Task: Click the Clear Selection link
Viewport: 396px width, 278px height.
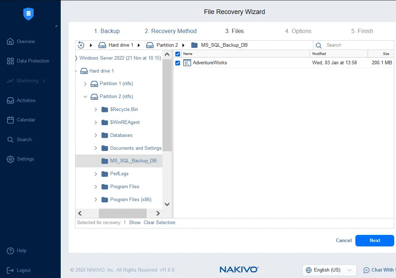Action: click(159, 223)
